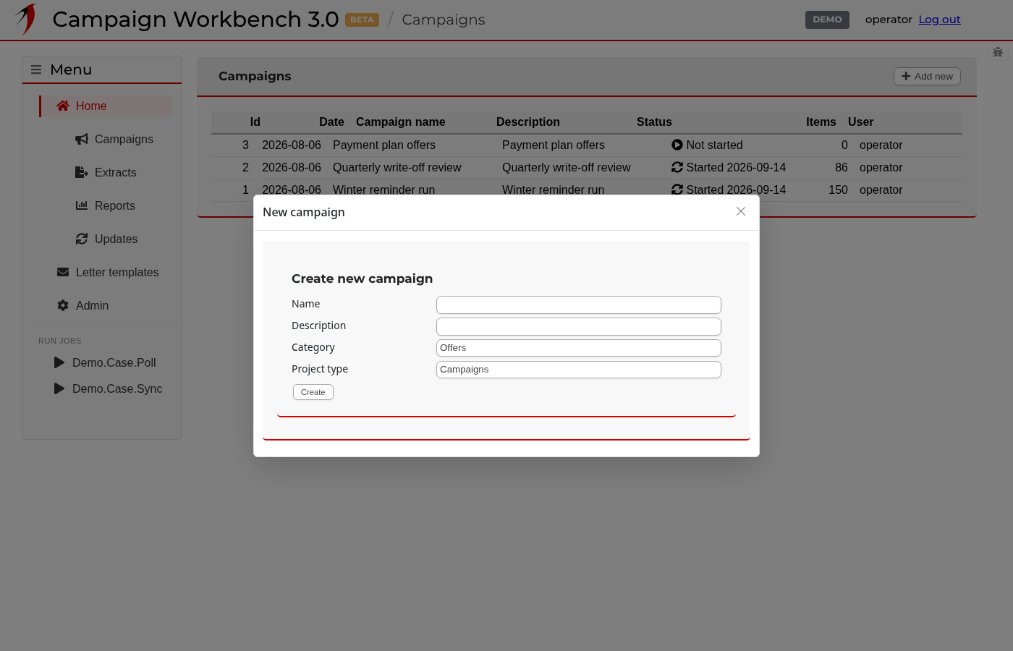The image size is (1013, 651).
Task: Focus the Name input field
Action: point(579,305)
